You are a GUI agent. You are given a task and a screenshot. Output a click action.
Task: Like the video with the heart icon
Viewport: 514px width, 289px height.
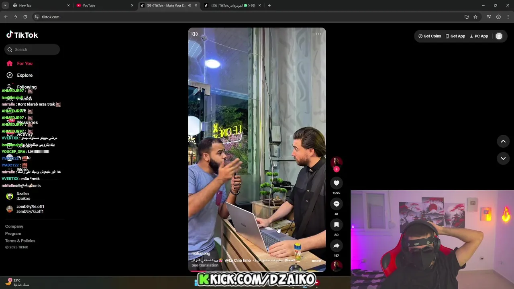point(337,183)
